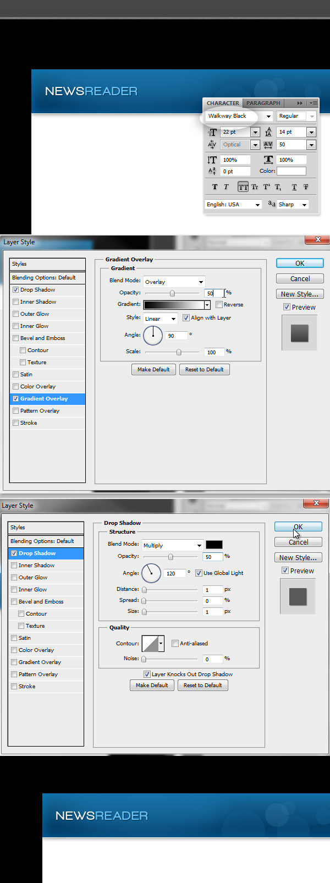This screenshot has width=330, height=883.
Task: Open the contour picker thumbnail
Action: pyautogui.click(x=150, y=643)
